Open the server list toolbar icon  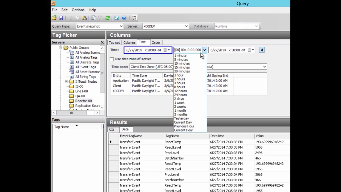pos(94,18)
